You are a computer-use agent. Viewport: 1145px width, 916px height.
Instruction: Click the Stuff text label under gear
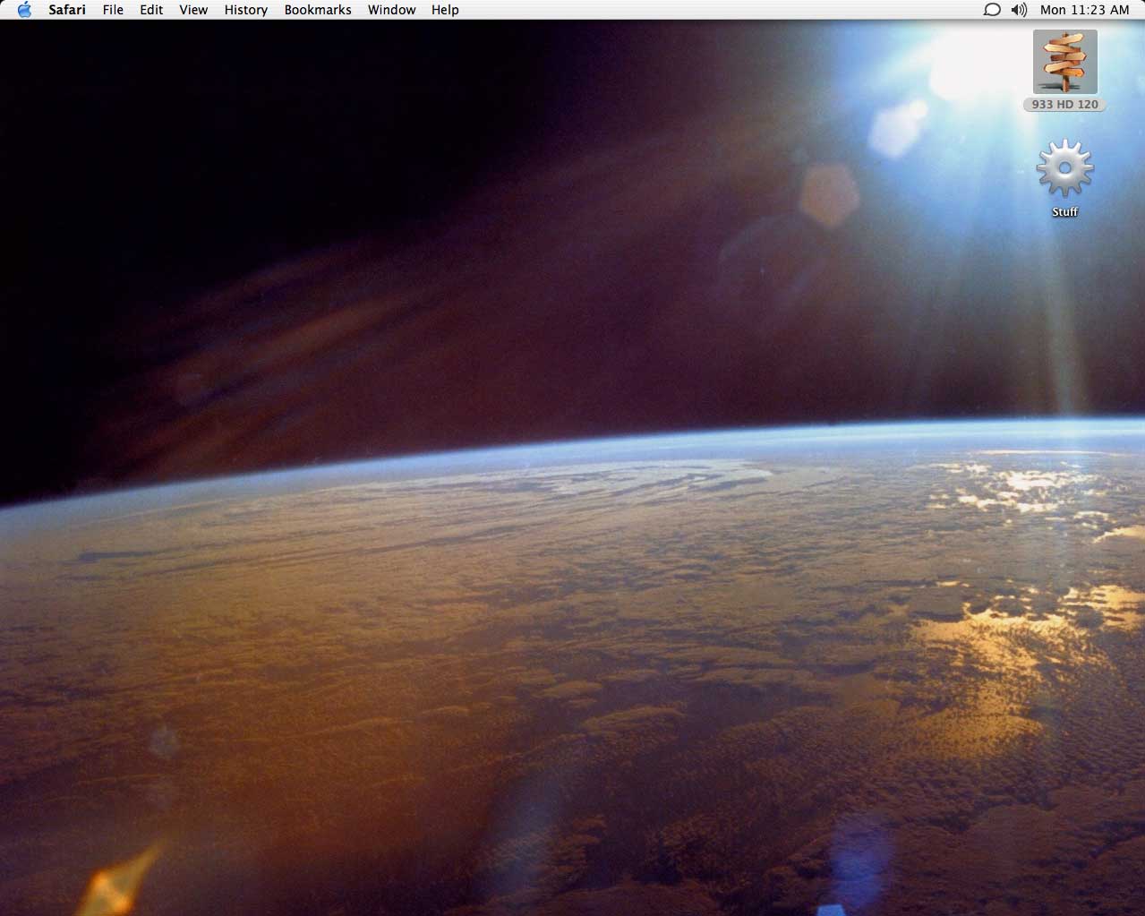click(1064, 212)
